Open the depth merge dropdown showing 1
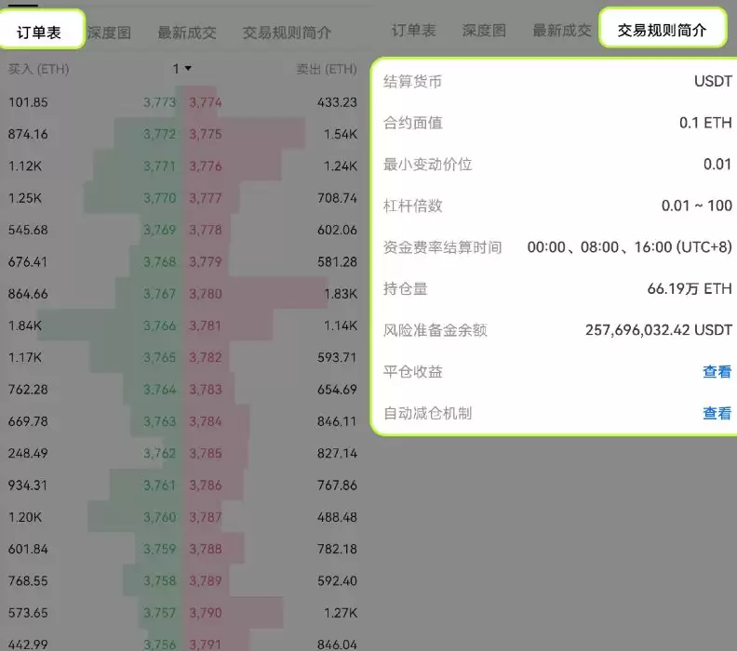737x651 pixels. tap(181, 69)
